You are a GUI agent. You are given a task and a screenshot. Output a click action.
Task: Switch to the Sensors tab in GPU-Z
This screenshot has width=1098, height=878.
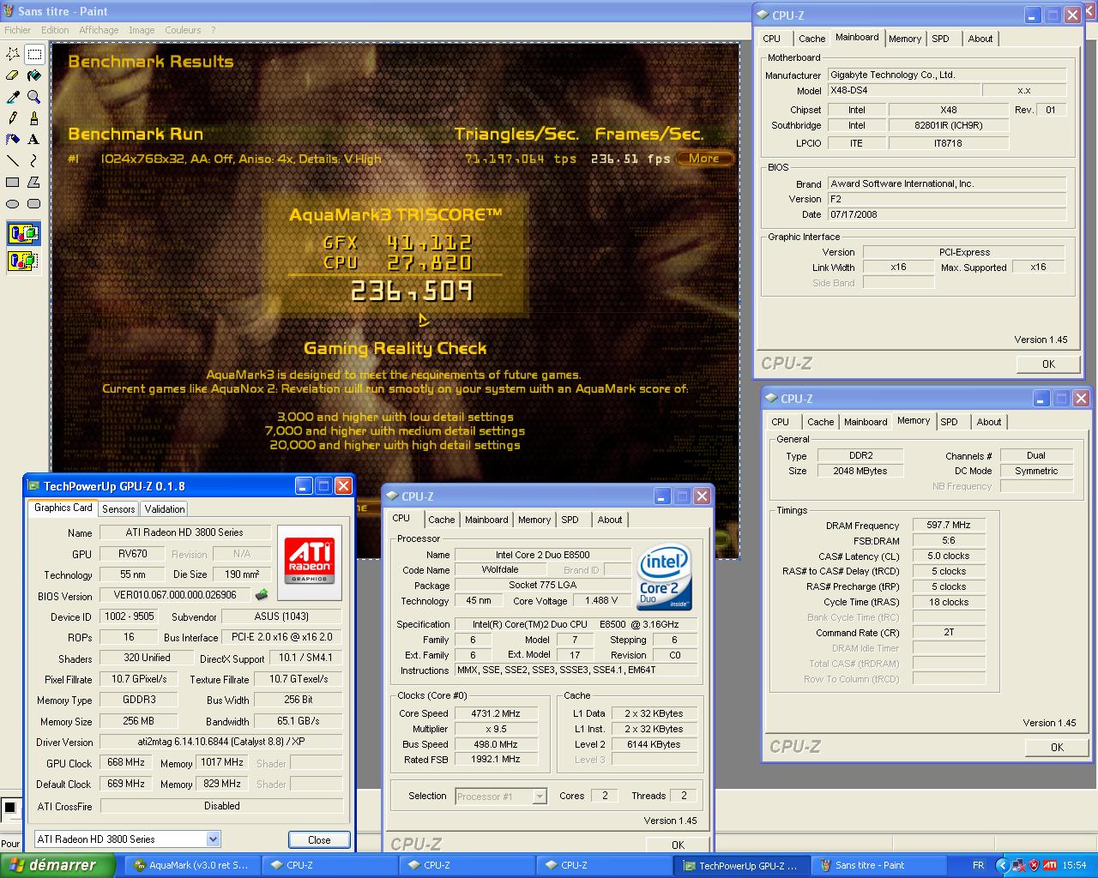118,508
